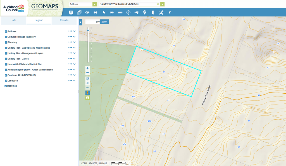Image resolution: width=286 pixels, height=166 pixels.
Task: Click the print map icon
Action: tap(96, 13)
